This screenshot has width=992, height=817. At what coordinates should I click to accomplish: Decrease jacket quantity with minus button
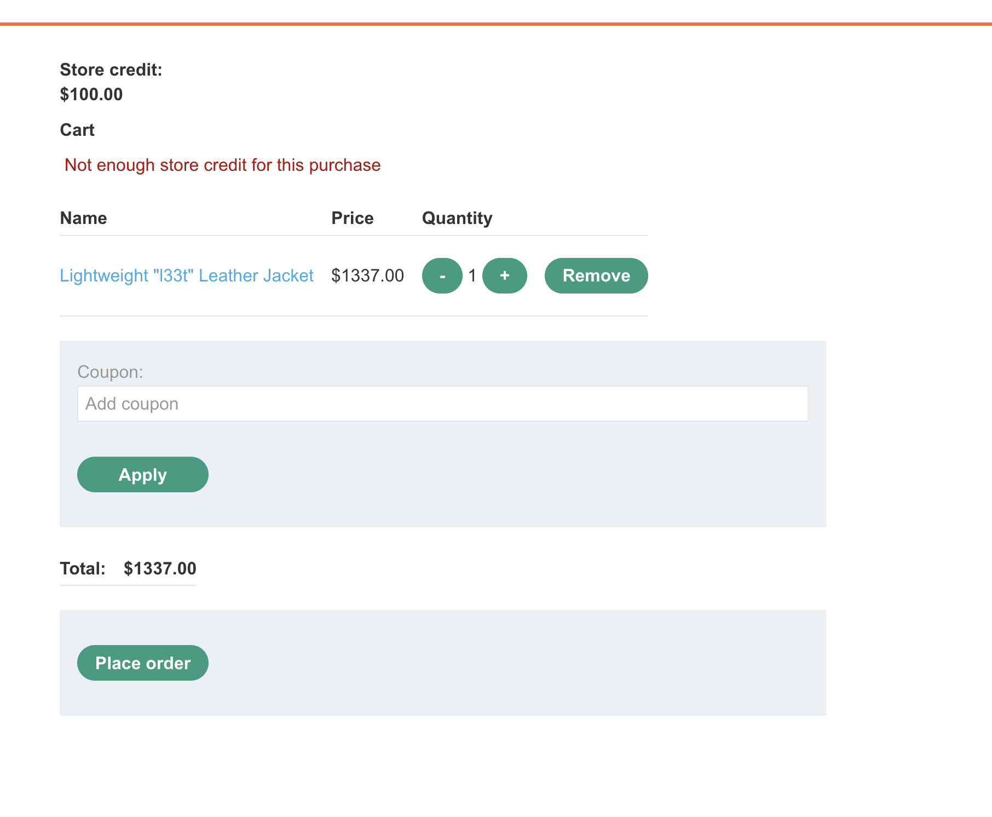click(442, 275)
